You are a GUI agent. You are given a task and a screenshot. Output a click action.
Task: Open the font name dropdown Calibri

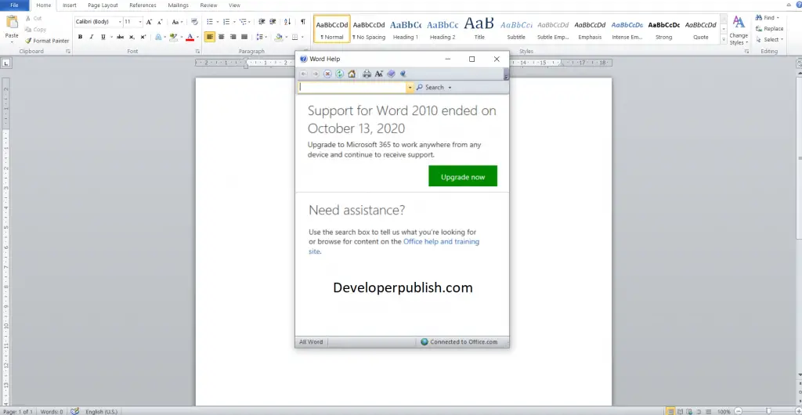(x=98, y=22)
